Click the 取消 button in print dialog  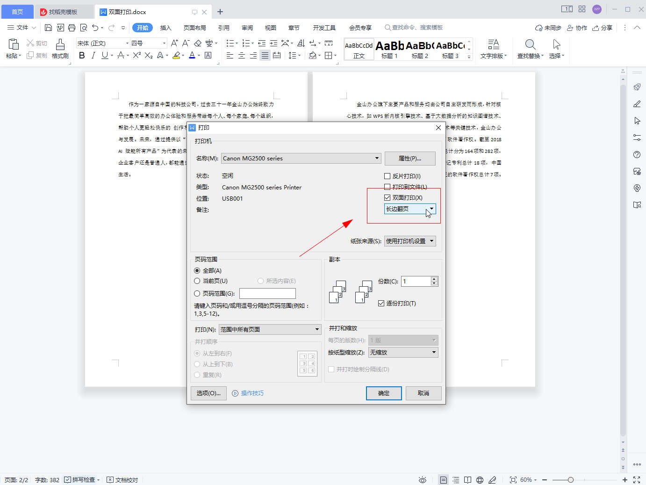(x=423, y=393)
